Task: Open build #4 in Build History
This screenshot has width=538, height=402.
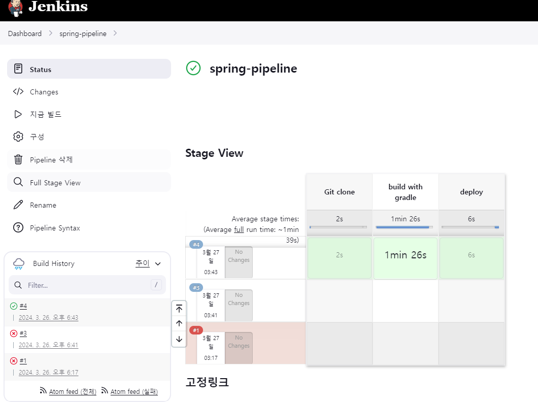Action: 23,306
